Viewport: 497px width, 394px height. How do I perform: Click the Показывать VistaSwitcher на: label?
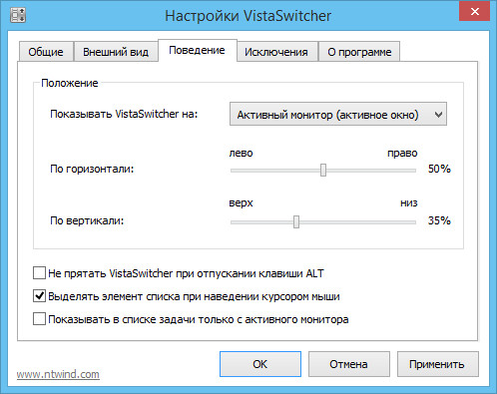pos(124,114)
